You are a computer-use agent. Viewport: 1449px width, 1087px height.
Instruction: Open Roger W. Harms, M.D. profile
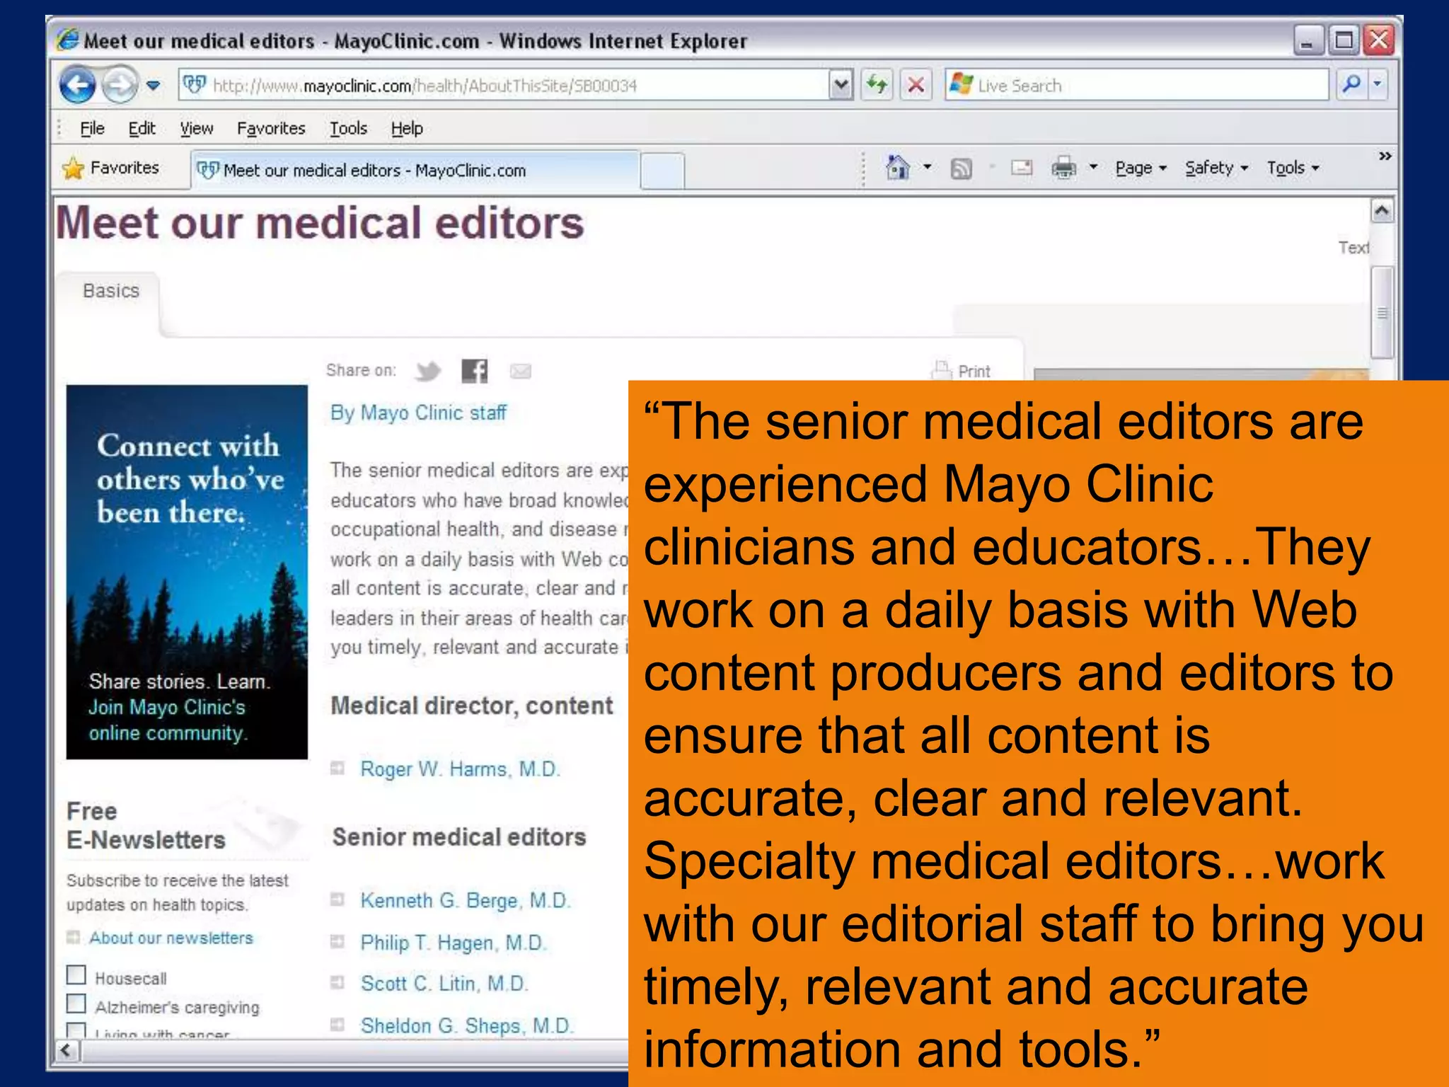click(x=460, y=769)
